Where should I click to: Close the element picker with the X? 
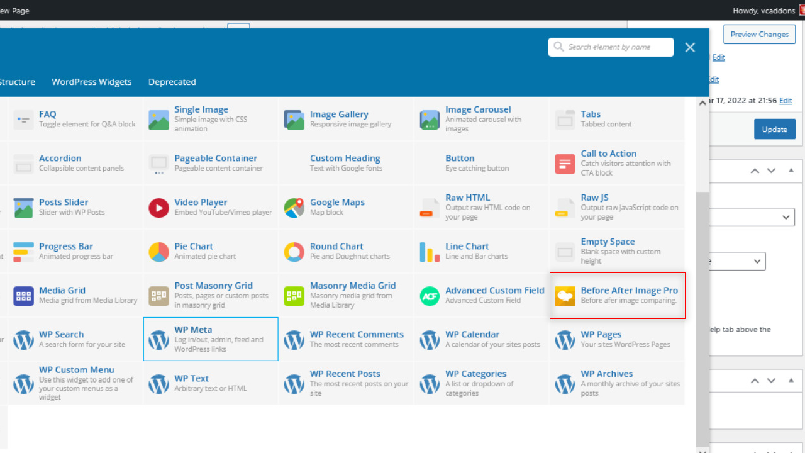(690, 47)
